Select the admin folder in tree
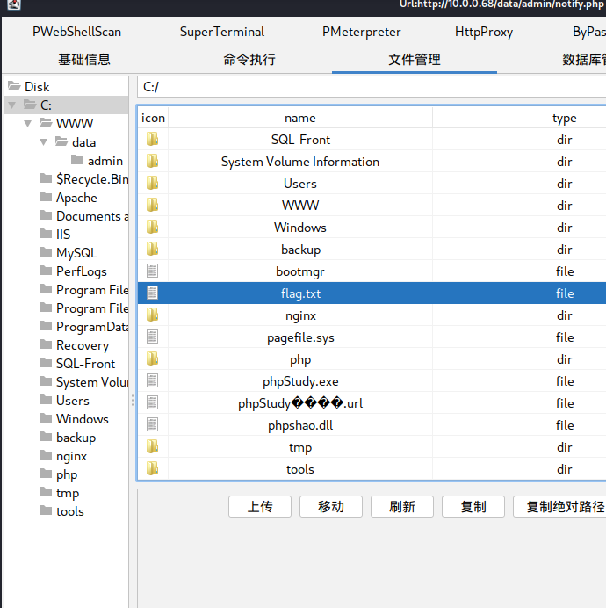The image size is (606, 608). click(x=105, y=161)
